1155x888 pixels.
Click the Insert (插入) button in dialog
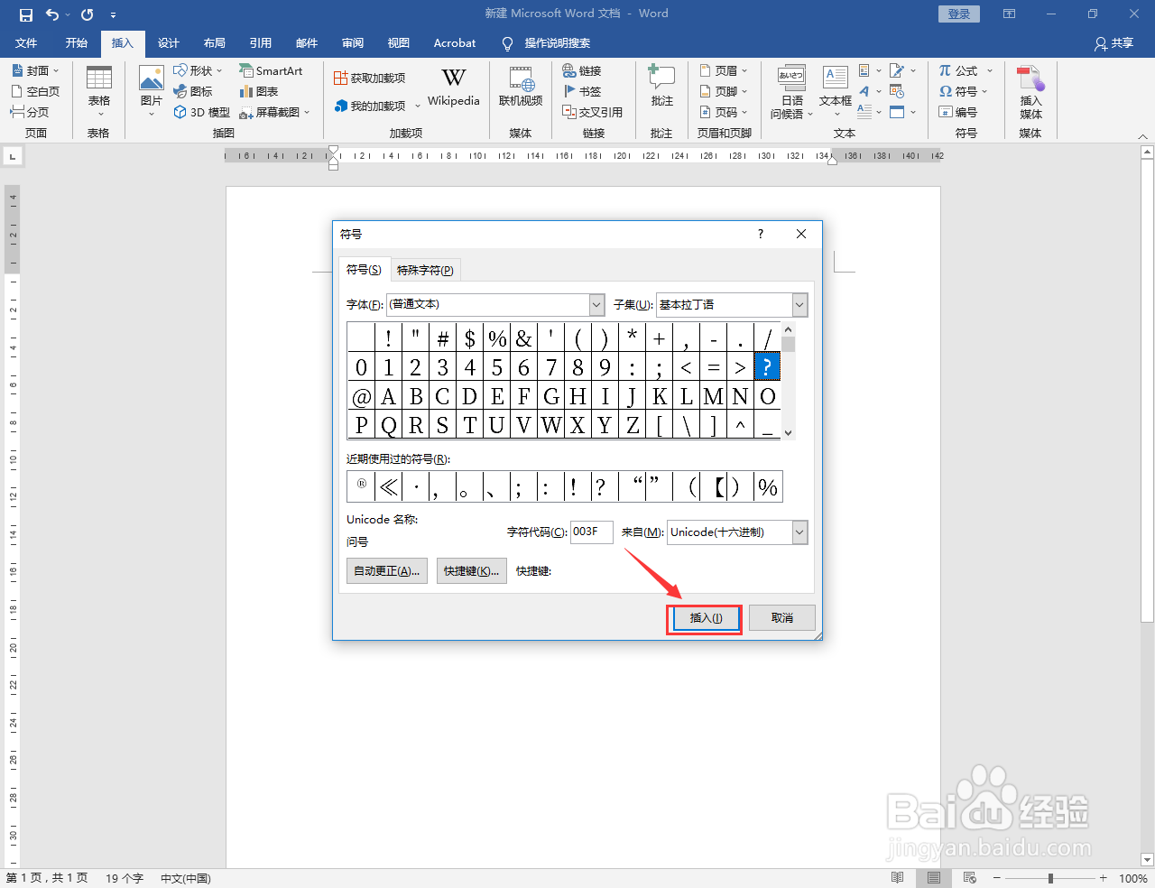tap(706, 618)
